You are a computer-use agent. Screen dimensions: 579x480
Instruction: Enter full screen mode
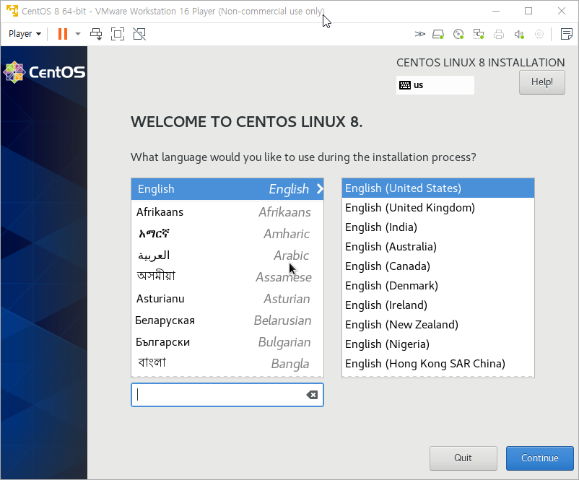[x=118, y=34]
